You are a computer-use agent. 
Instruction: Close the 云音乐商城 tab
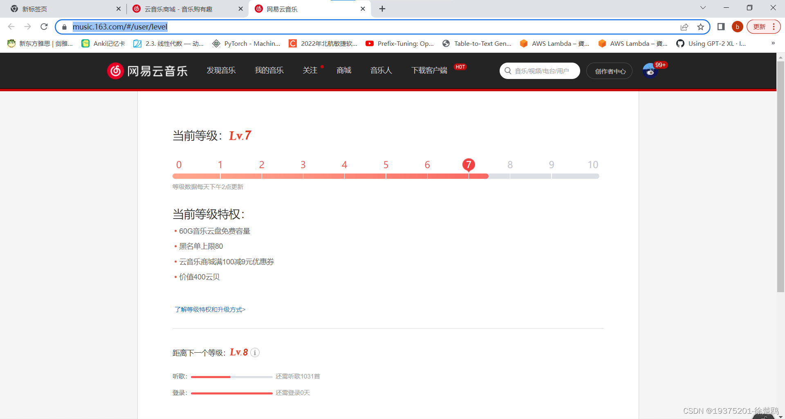pos(240,9)
